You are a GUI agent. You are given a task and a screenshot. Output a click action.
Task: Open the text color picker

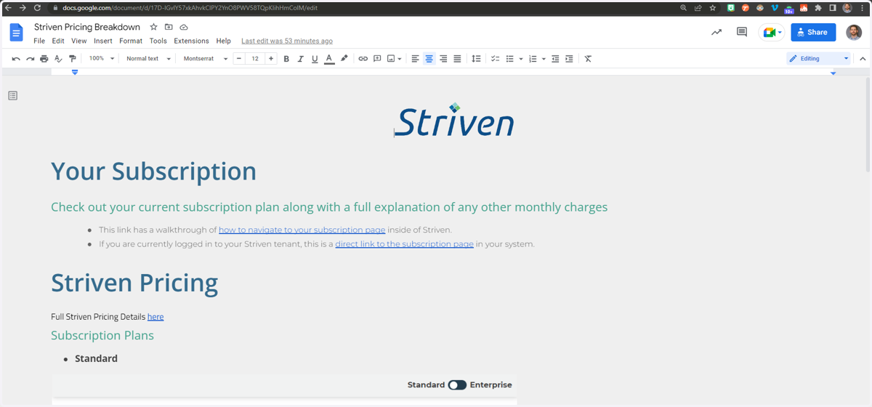[329, 59]
